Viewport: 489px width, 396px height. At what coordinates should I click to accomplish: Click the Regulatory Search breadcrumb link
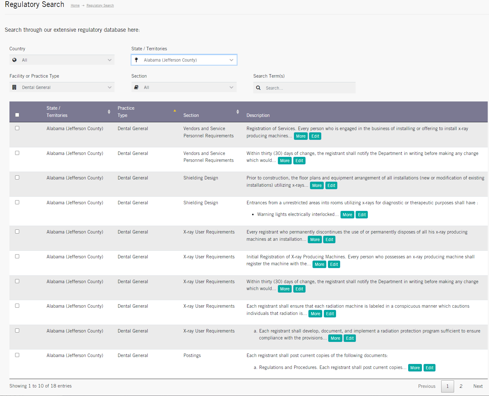[100, 5]
